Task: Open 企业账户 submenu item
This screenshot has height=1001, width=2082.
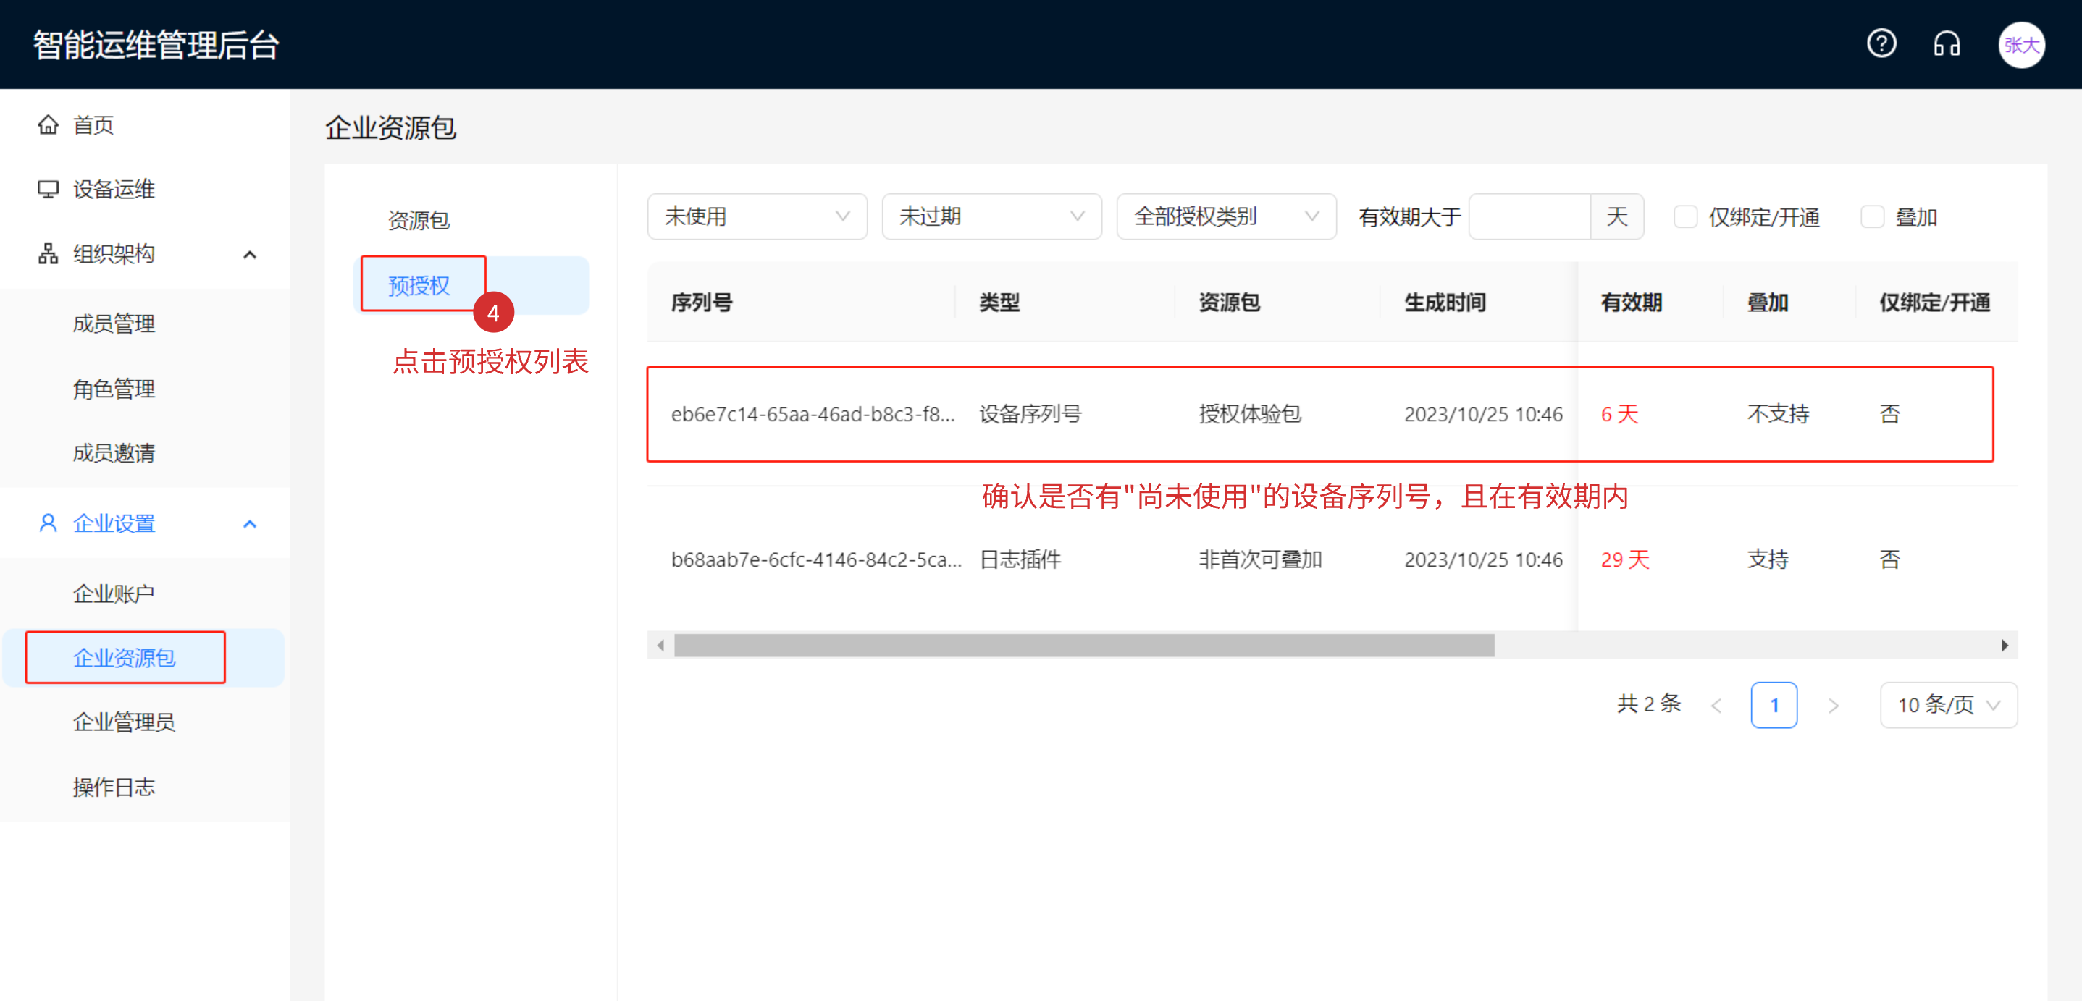Action: pyautogui.click(x=114, y=594)
